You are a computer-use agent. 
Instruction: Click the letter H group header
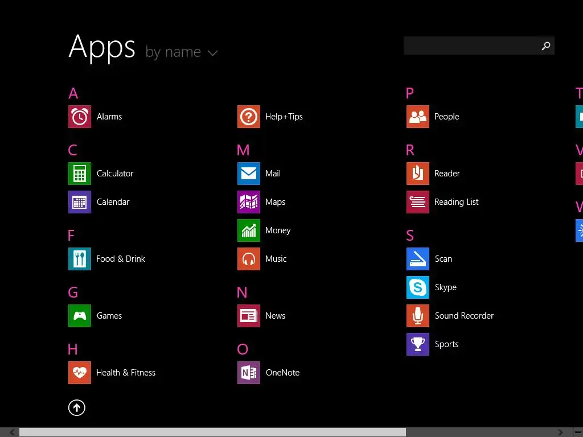coord(72,349)
